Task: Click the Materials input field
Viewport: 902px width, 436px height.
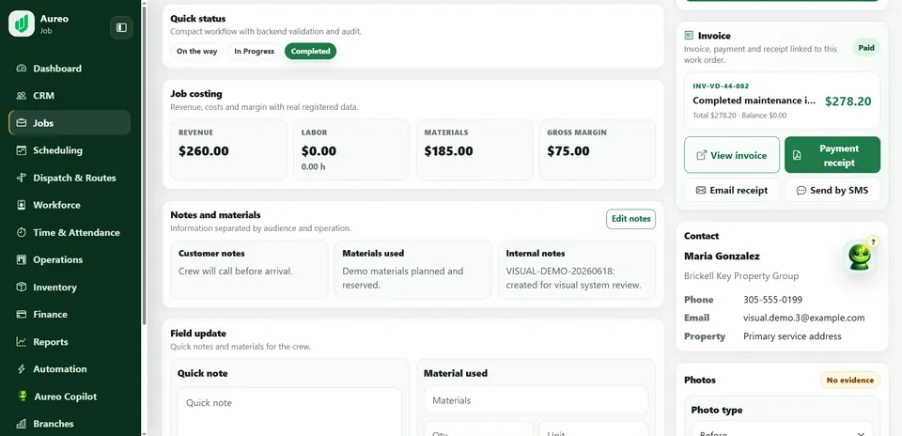Action: click(537, 400)
